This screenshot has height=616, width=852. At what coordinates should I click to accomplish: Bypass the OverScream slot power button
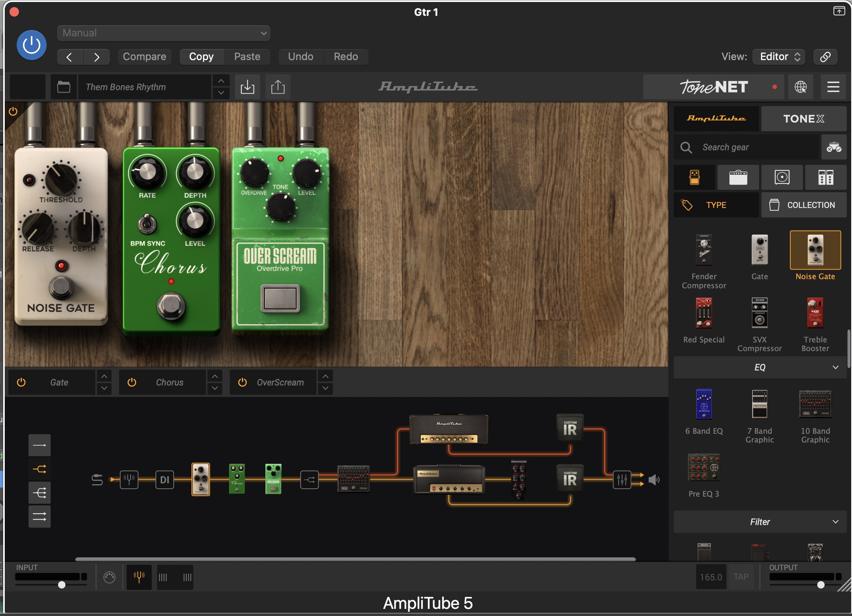tap(242, 382)
